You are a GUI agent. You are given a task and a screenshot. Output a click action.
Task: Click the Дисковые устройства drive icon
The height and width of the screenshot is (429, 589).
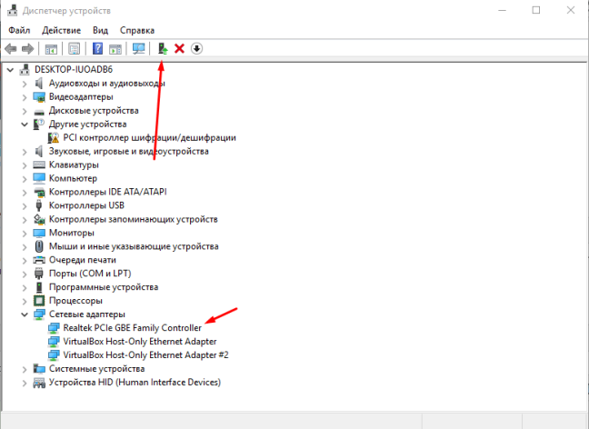point(39,112)
